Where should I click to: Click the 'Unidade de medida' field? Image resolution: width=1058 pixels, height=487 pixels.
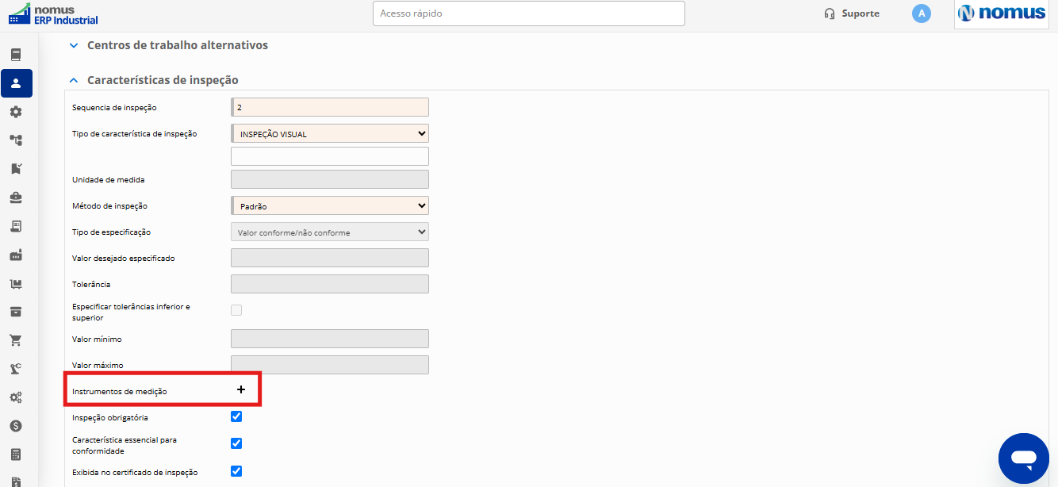pyautogui.click(x=330, y=179)
